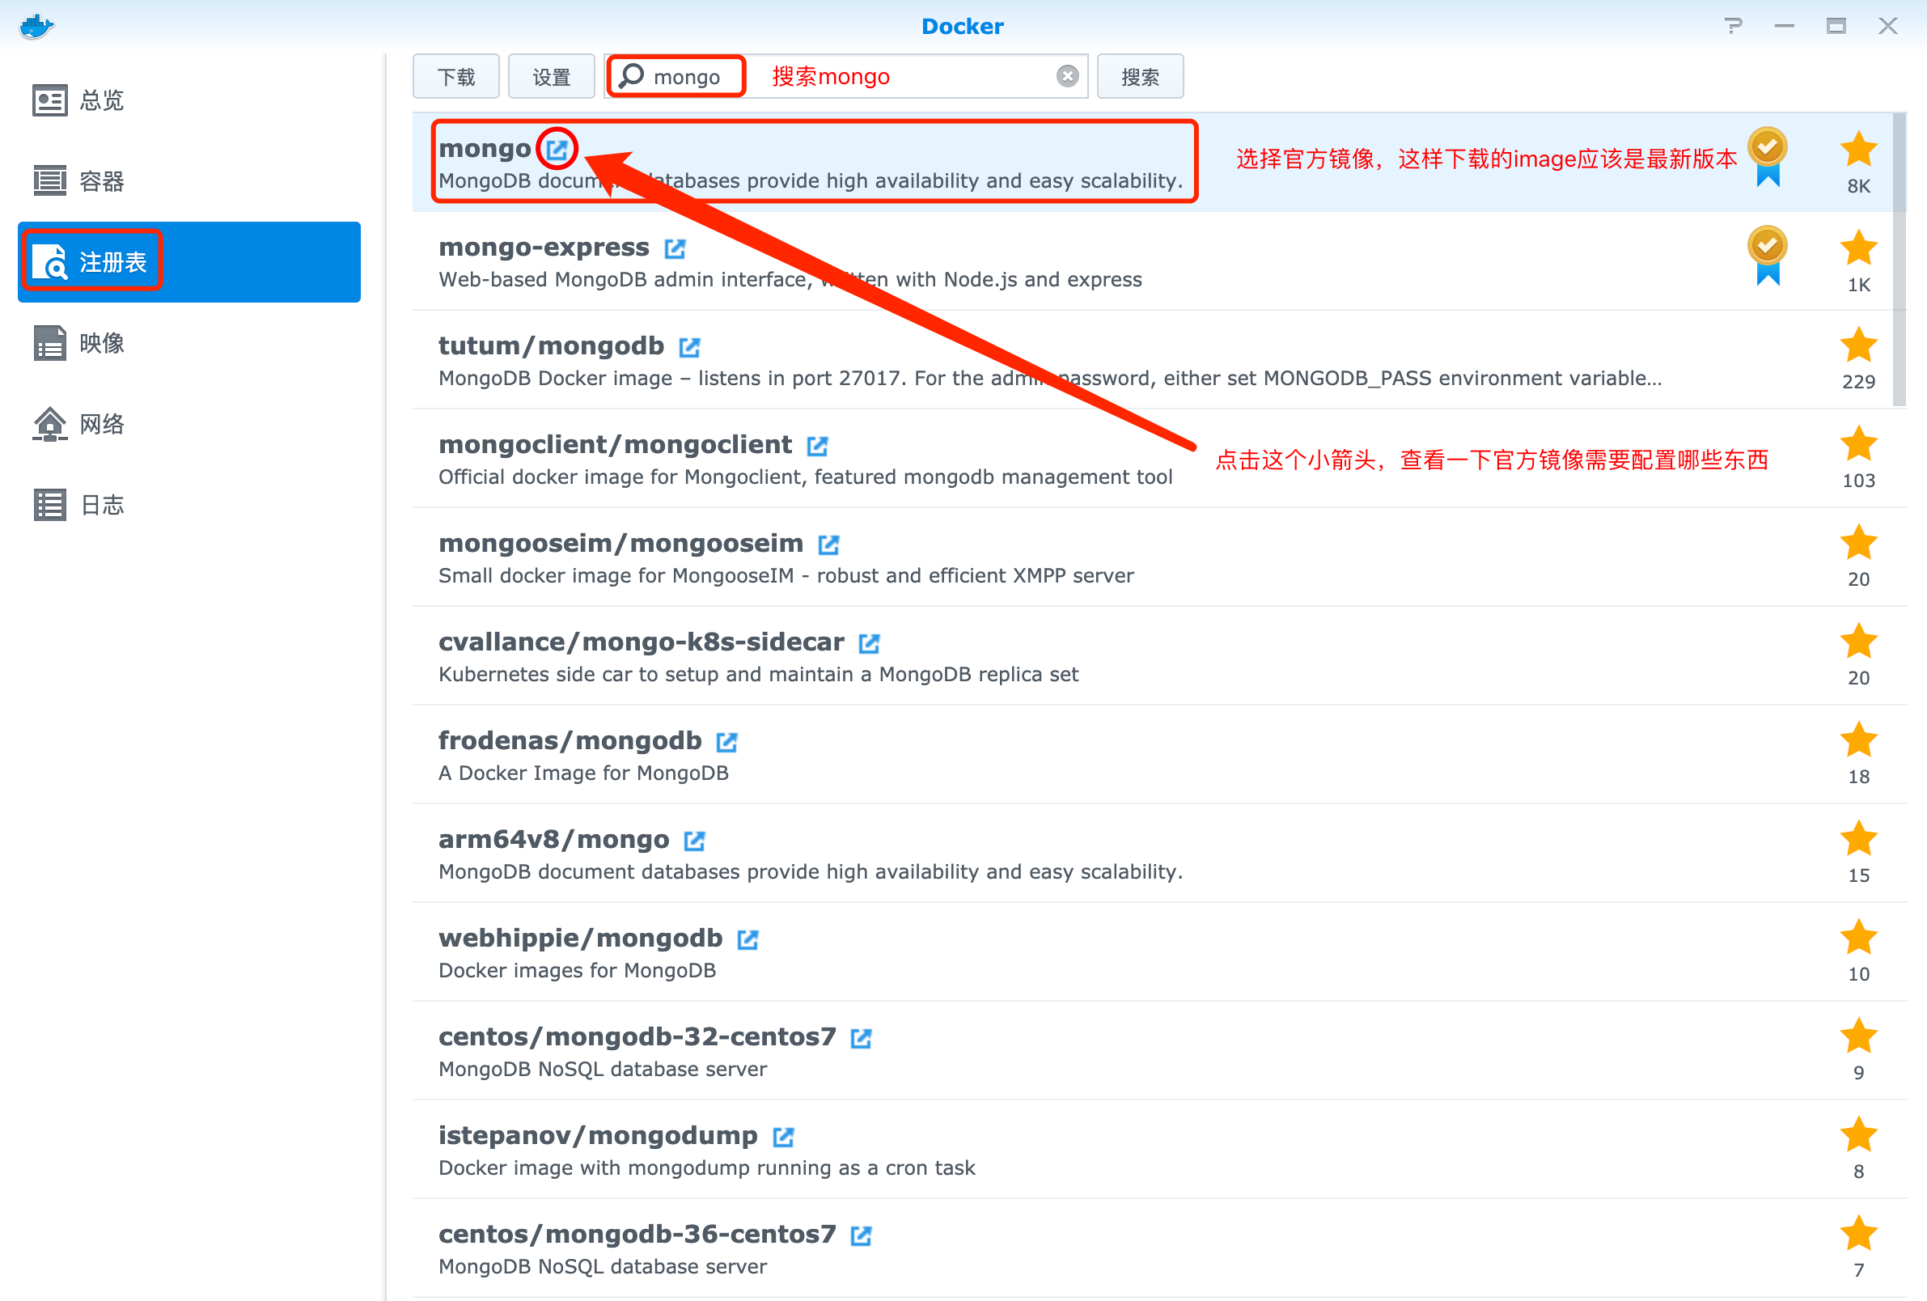The image size is (1927, 1301).
Task: Click the clear search field icon
Action: (x=1067, y=76)
